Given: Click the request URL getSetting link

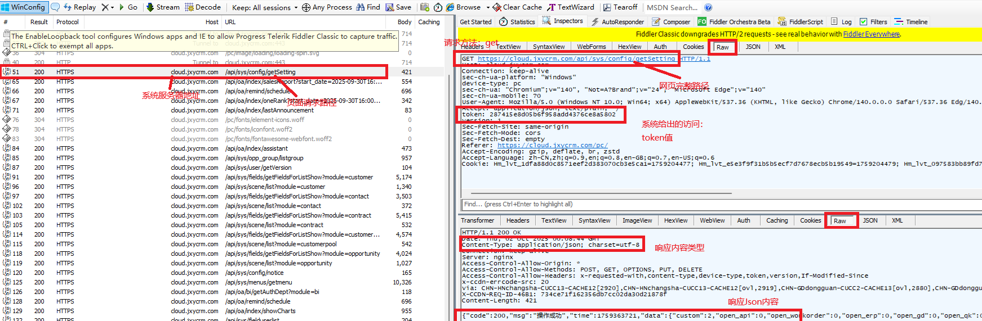Looking at the screenshot, I should point(576,58).
